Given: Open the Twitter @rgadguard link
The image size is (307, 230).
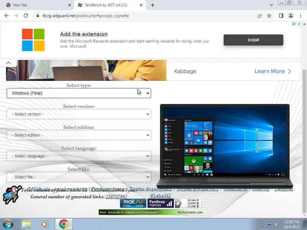Looking at the screenshot, I should [x=151, y=189].
